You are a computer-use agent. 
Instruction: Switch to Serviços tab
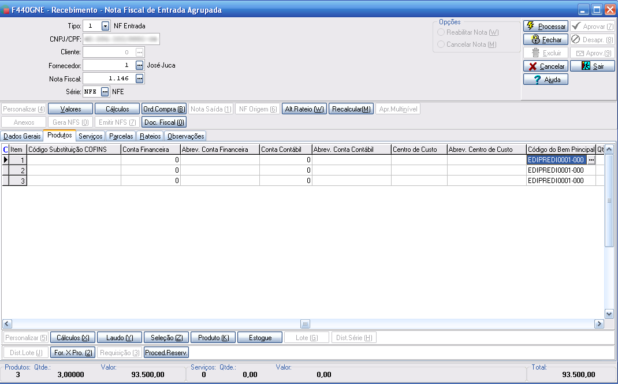(x=91, y=136)
